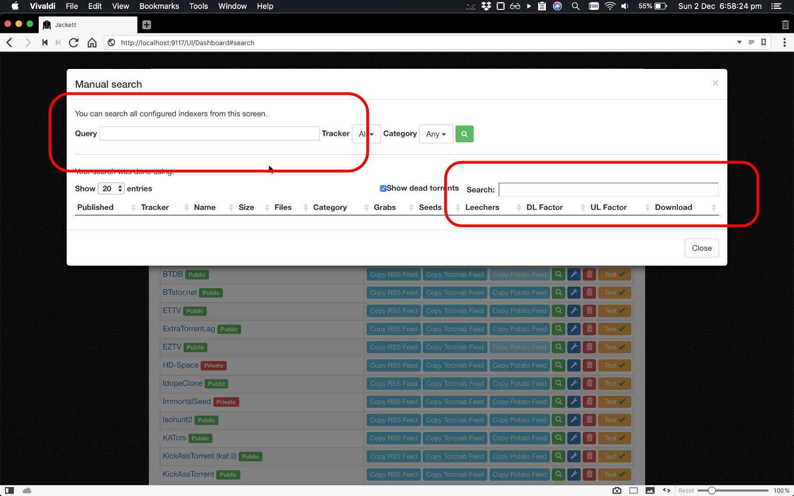
Task: Click the green search icon in Manual search
Action: (464, 134)
